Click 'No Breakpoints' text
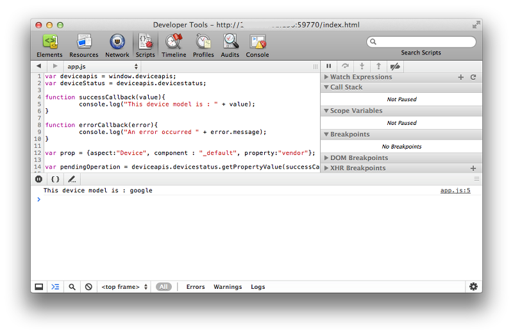The height and width of the screenshot is (335, 513). 402,147
